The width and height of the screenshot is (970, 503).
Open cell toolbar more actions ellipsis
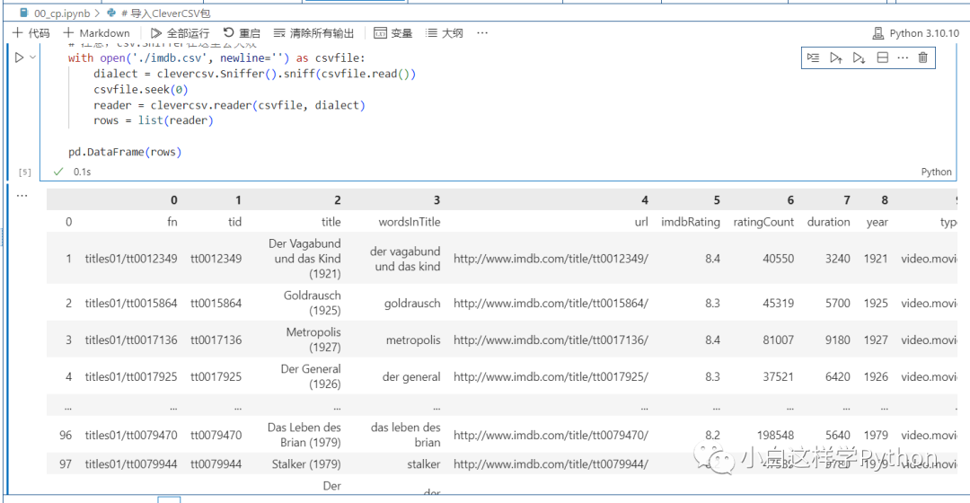click(902, 58)
